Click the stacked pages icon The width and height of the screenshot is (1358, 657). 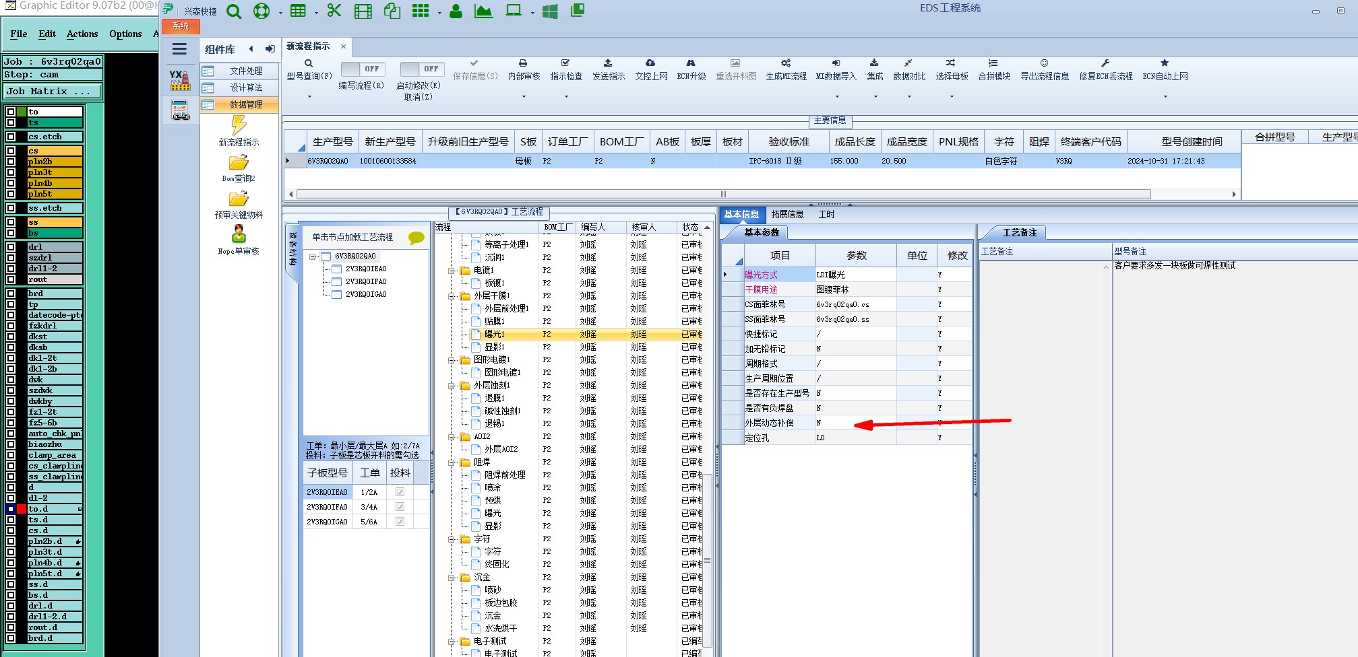click(578, 10)
